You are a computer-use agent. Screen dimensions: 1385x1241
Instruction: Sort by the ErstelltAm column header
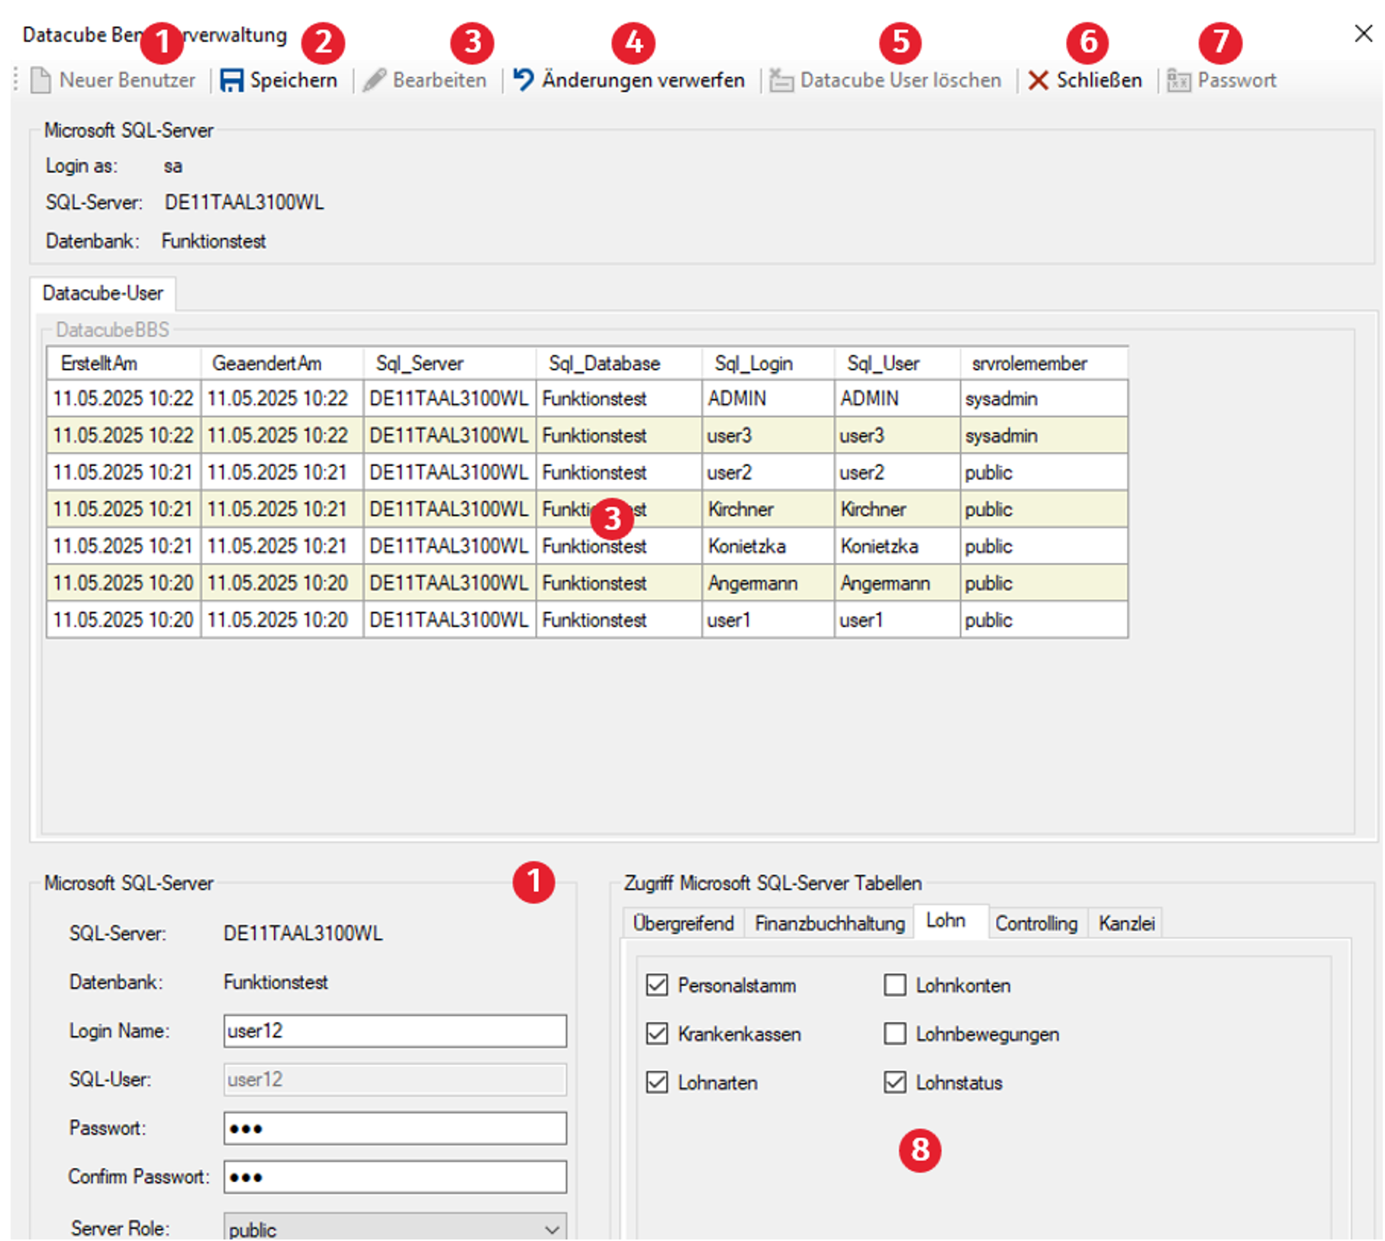(124, 363)
